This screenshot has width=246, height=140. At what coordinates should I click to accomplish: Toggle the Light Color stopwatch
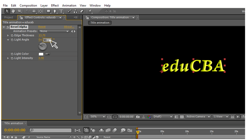(x=12, y=54)
